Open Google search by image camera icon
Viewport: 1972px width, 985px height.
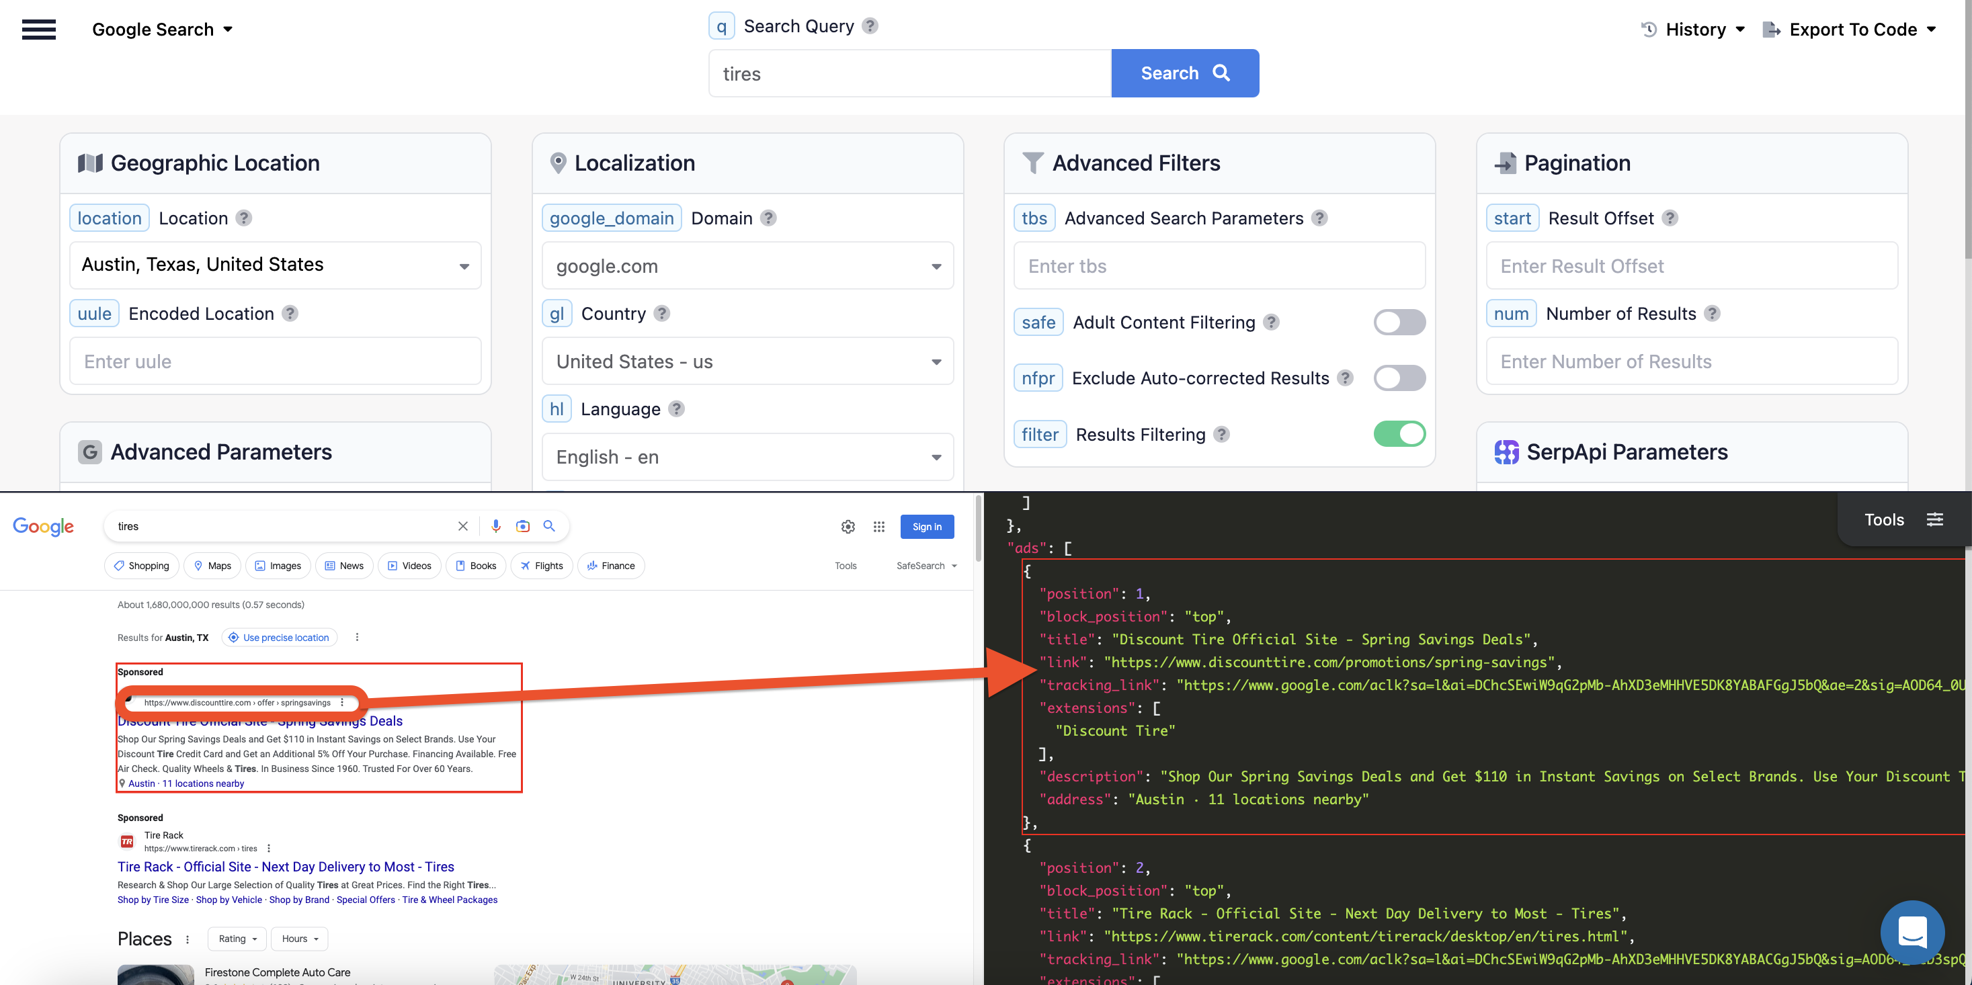tap(523, 526)
